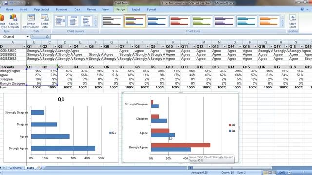Viewport: 312px width, 175px height.
Task: Select column header B
Action: 34,42
